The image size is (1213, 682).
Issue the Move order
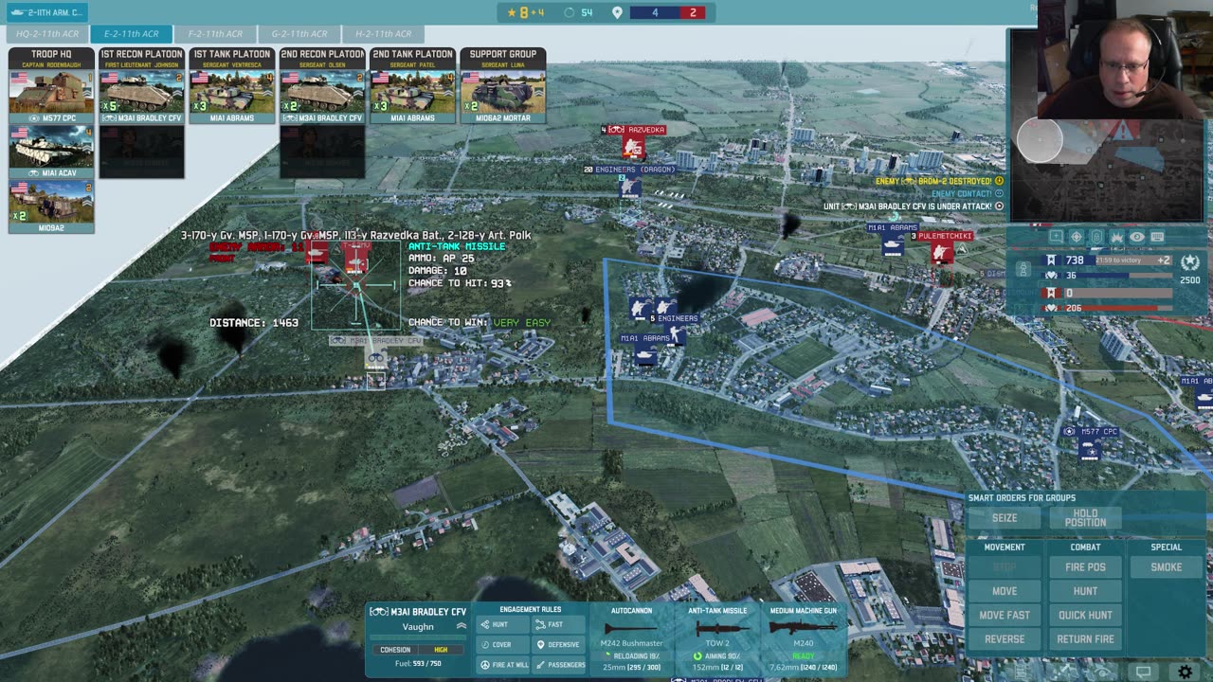tap(1005, 591)
